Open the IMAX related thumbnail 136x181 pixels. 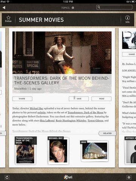[94, 151]
